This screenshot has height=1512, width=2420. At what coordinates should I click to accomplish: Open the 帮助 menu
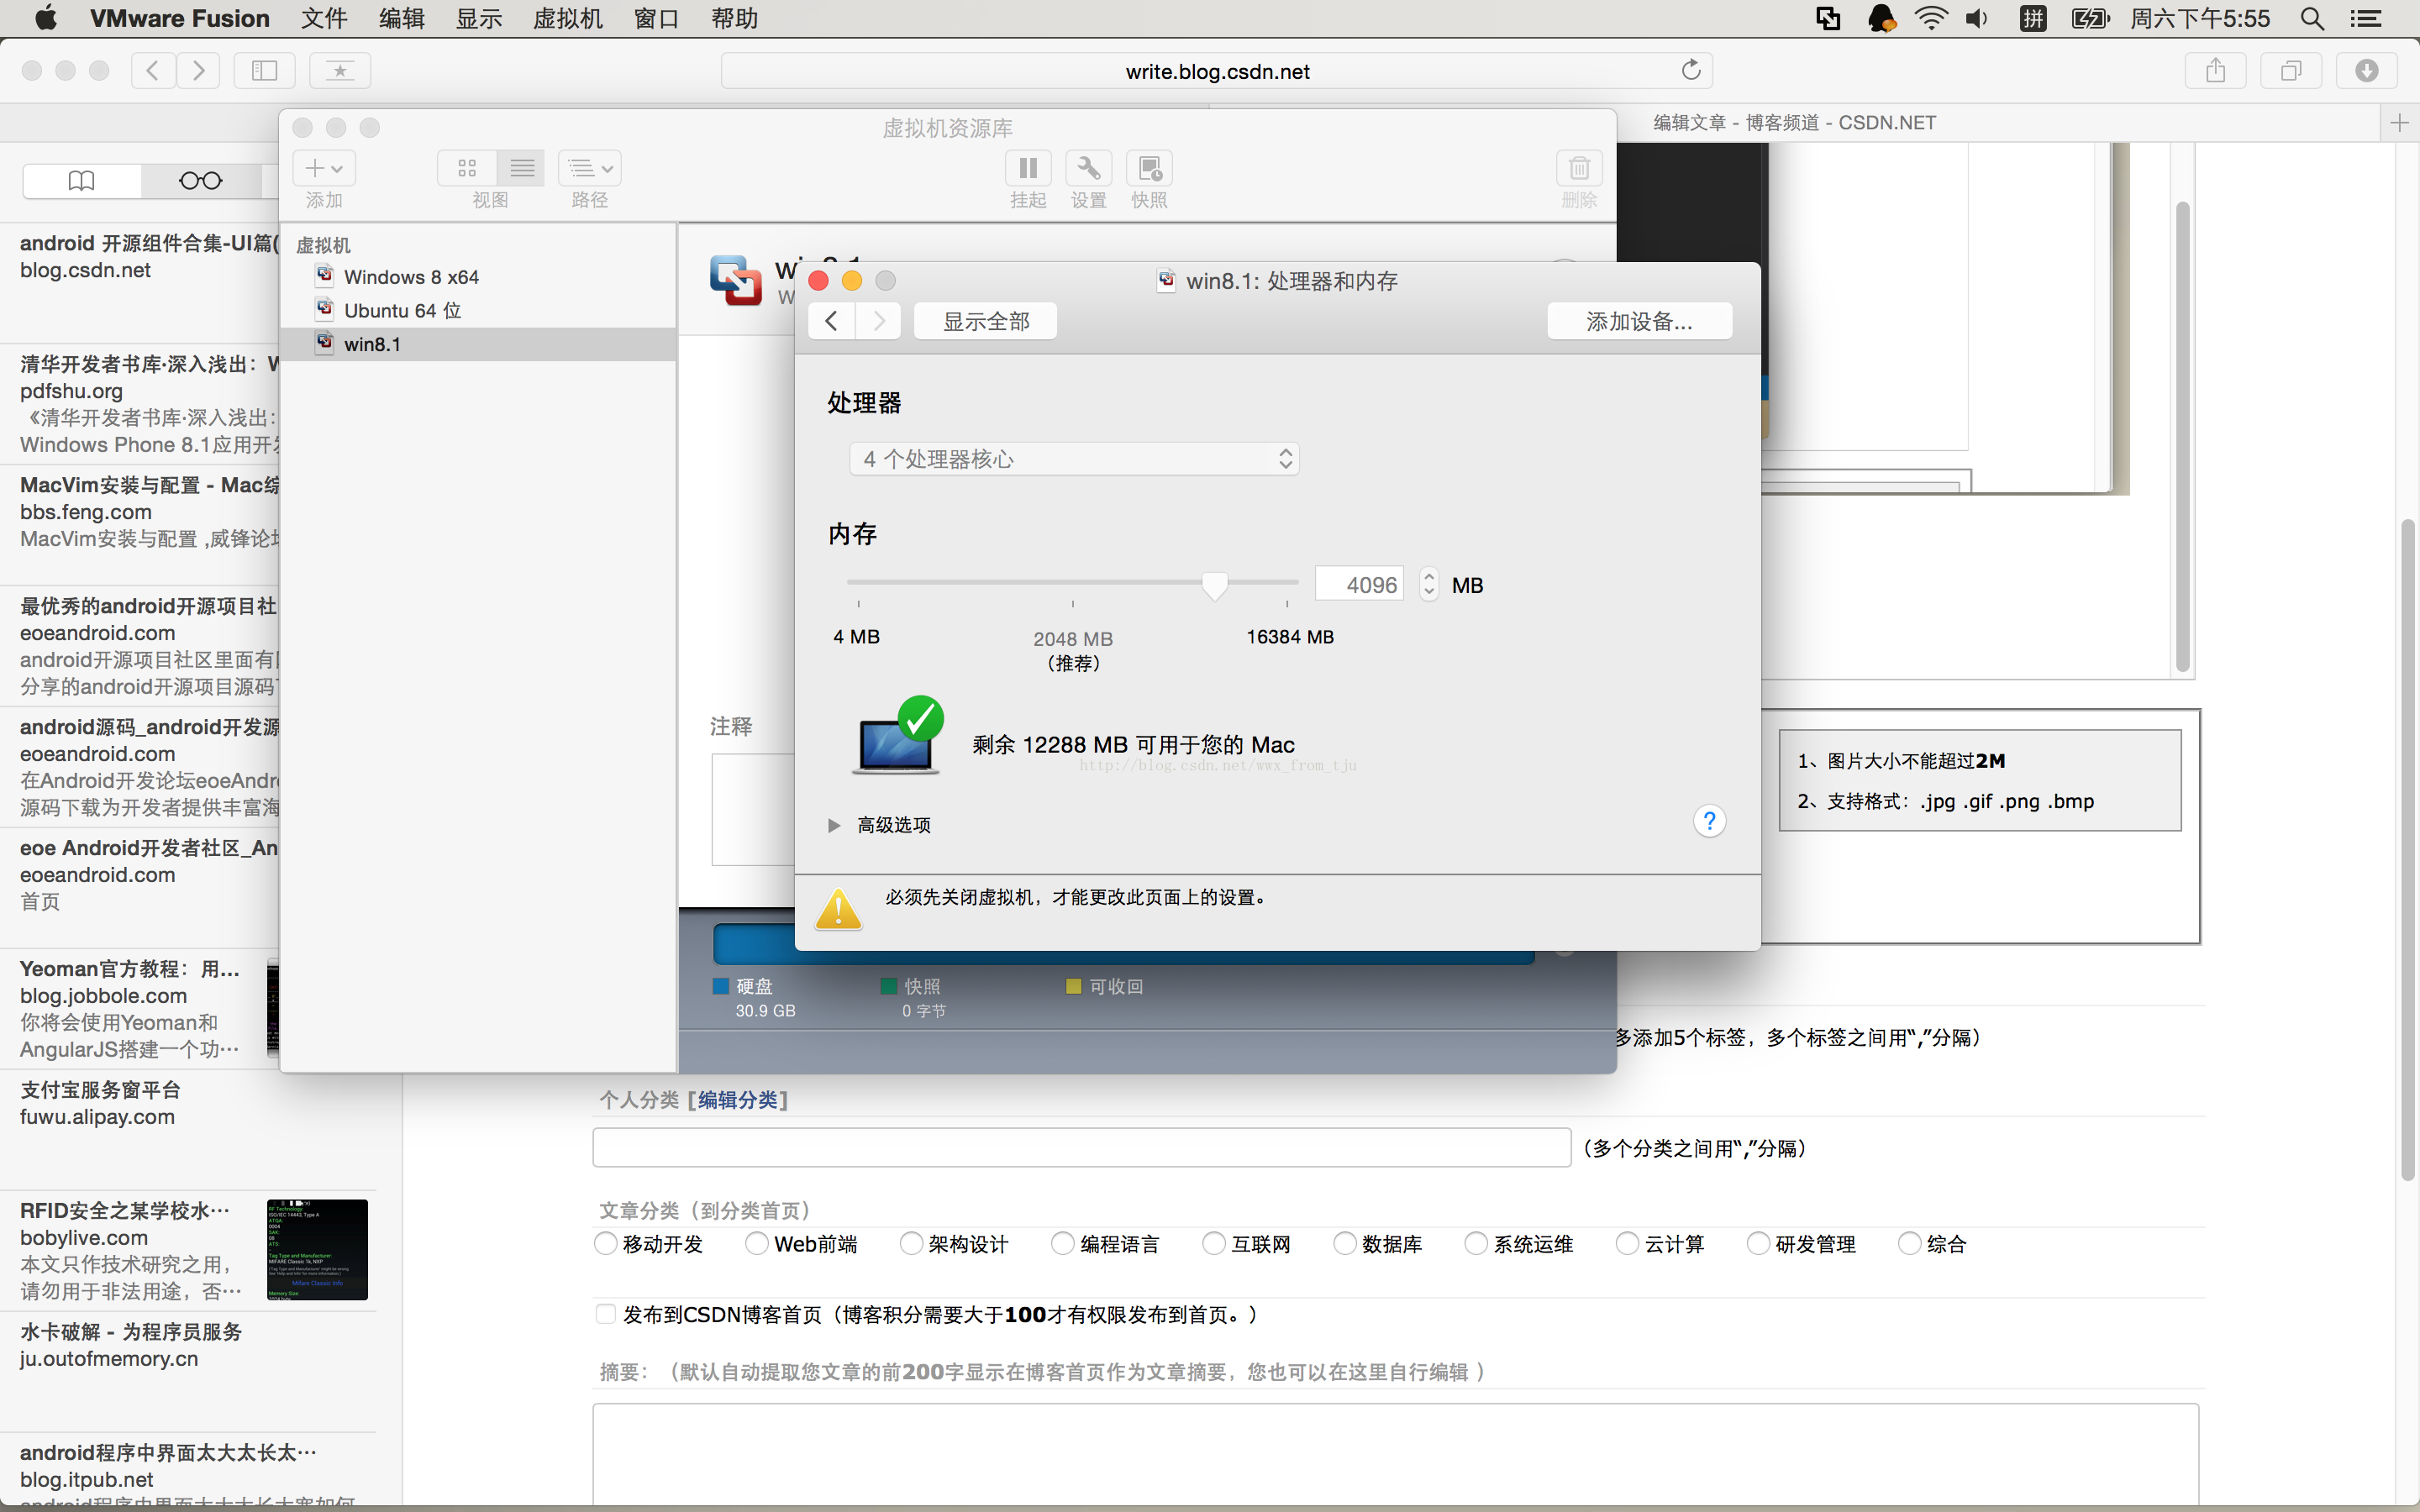point(735,18)
